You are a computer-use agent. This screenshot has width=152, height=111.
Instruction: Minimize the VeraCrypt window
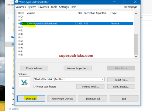(114, 2)
